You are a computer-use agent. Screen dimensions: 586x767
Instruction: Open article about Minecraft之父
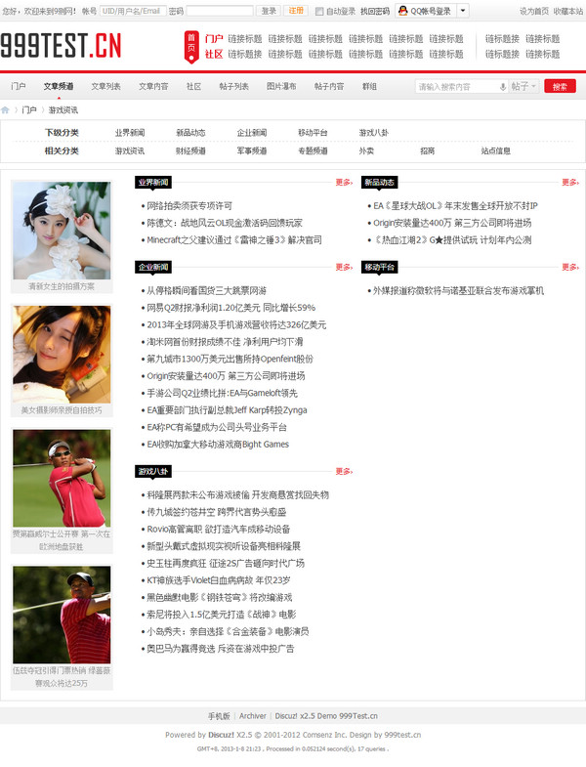pyautogui.click(x=234, y=240)
